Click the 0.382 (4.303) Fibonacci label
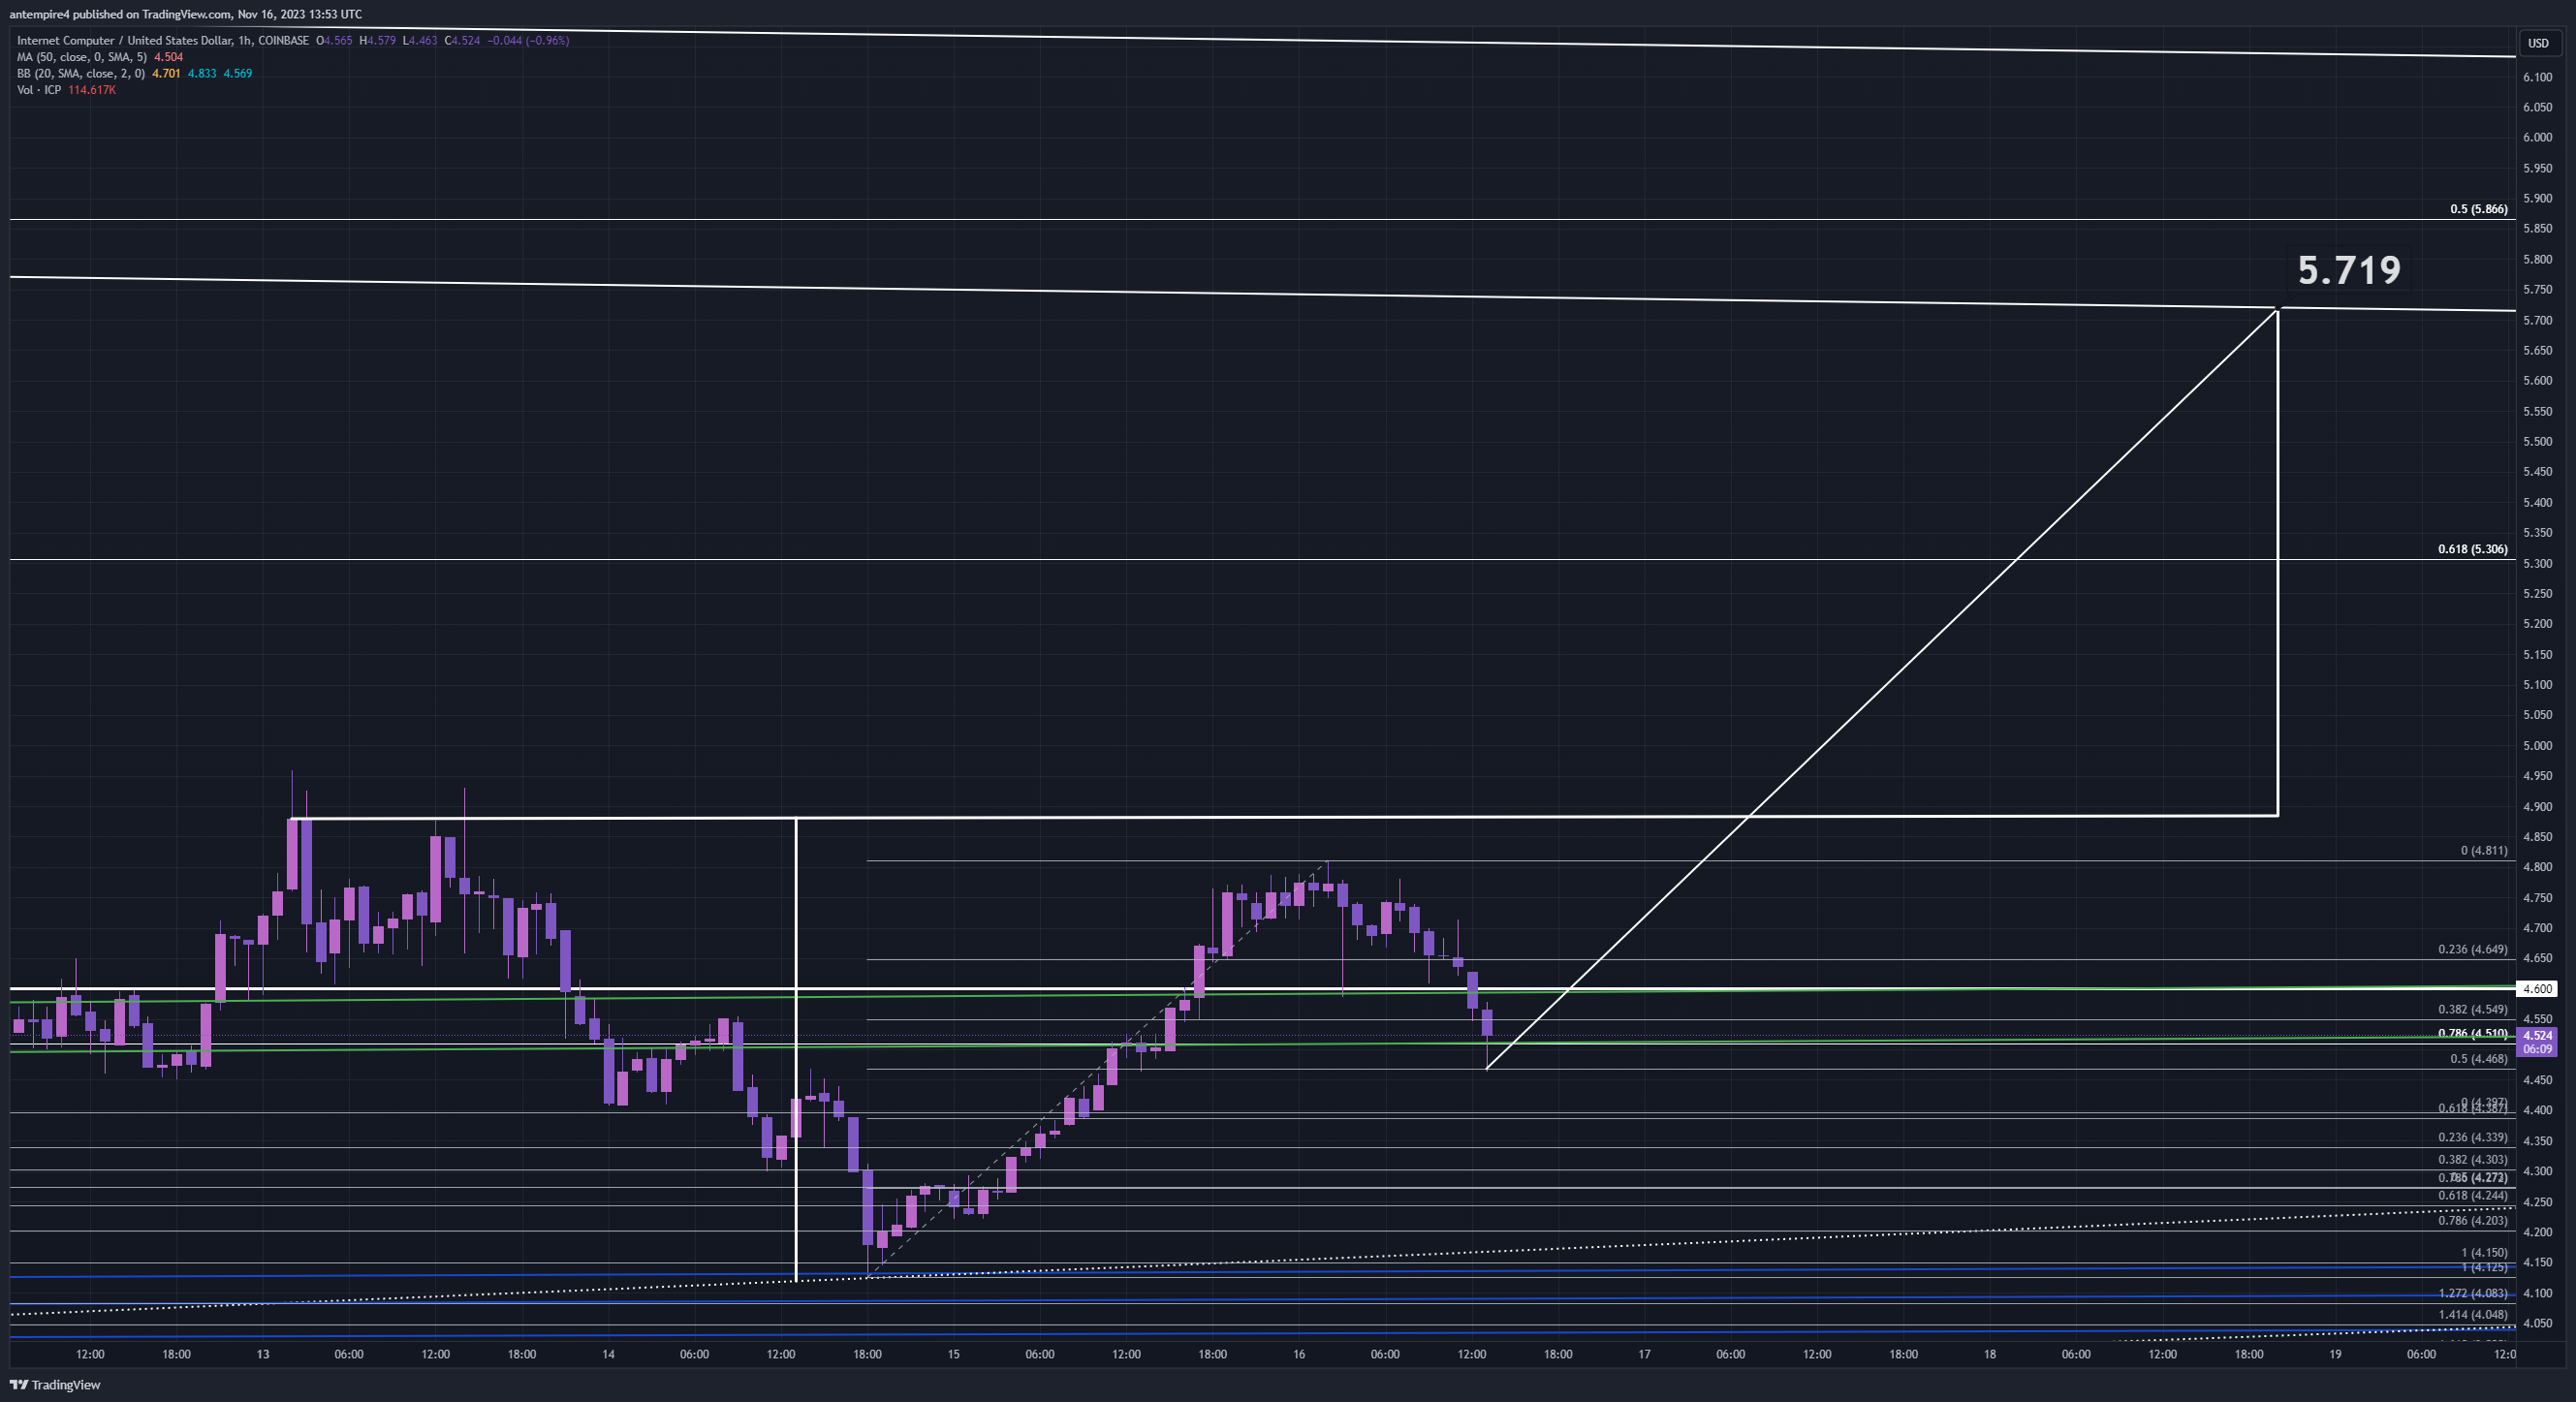 pyautogui.click(x=2472, y=1160)
